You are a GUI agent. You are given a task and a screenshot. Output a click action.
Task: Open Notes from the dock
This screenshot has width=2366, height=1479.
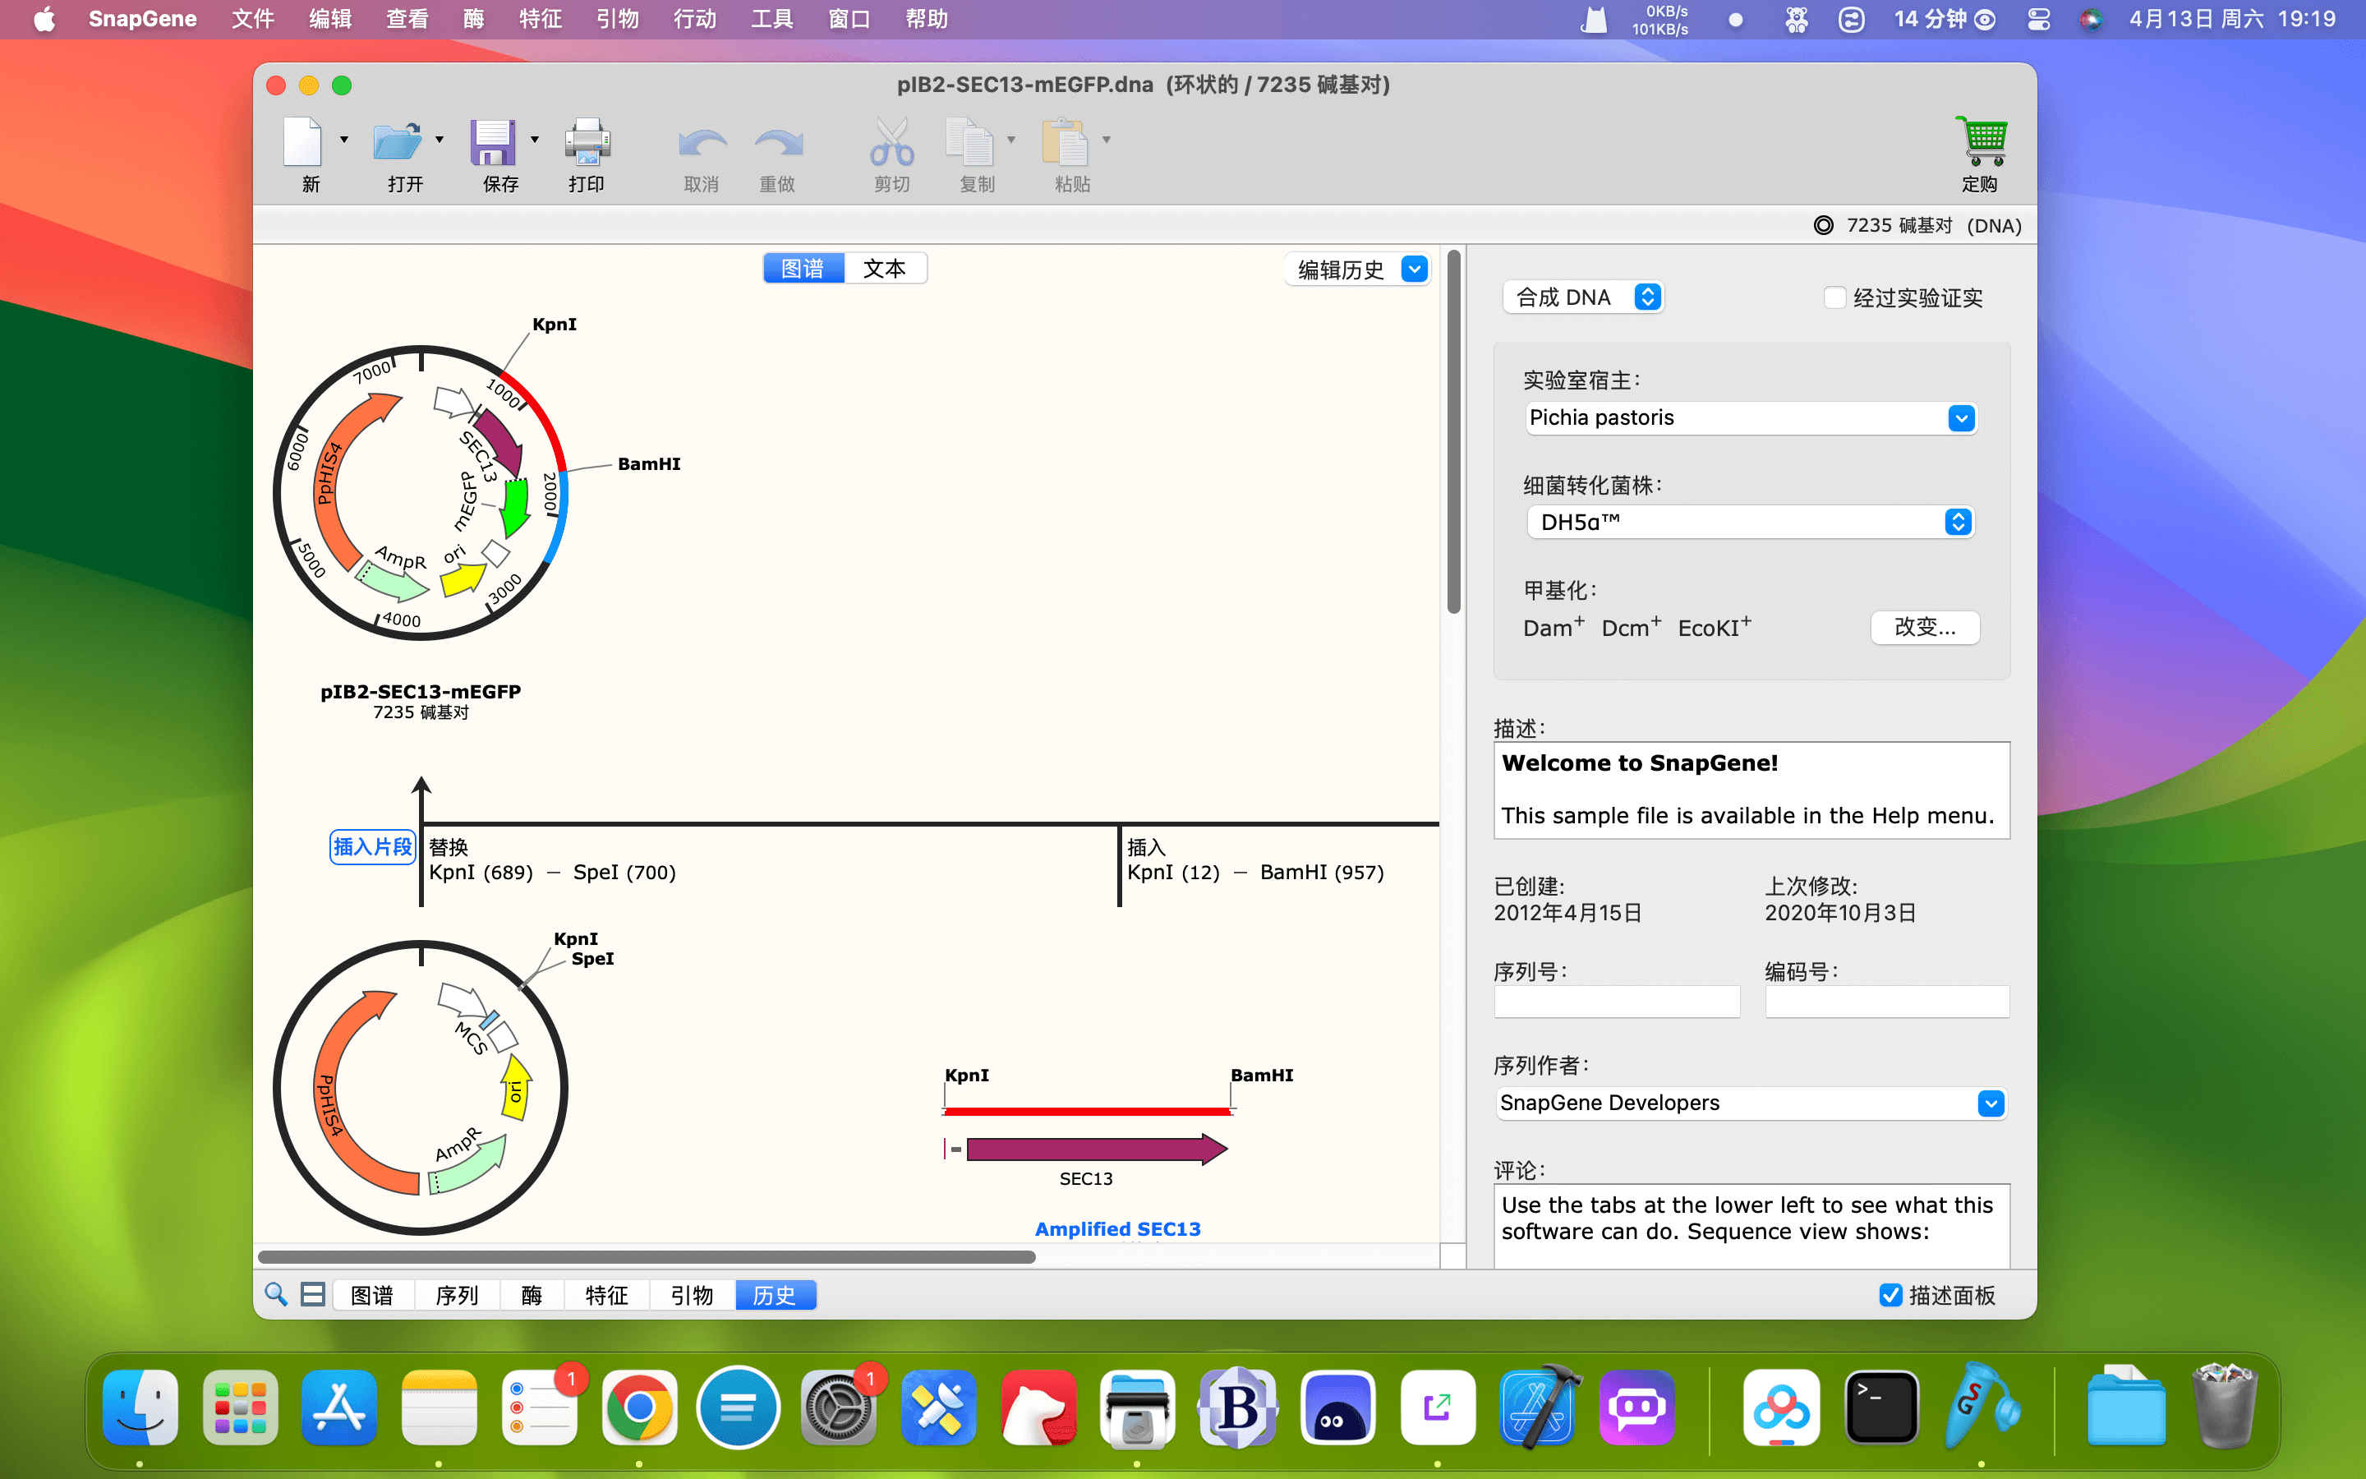point(439,1408)
